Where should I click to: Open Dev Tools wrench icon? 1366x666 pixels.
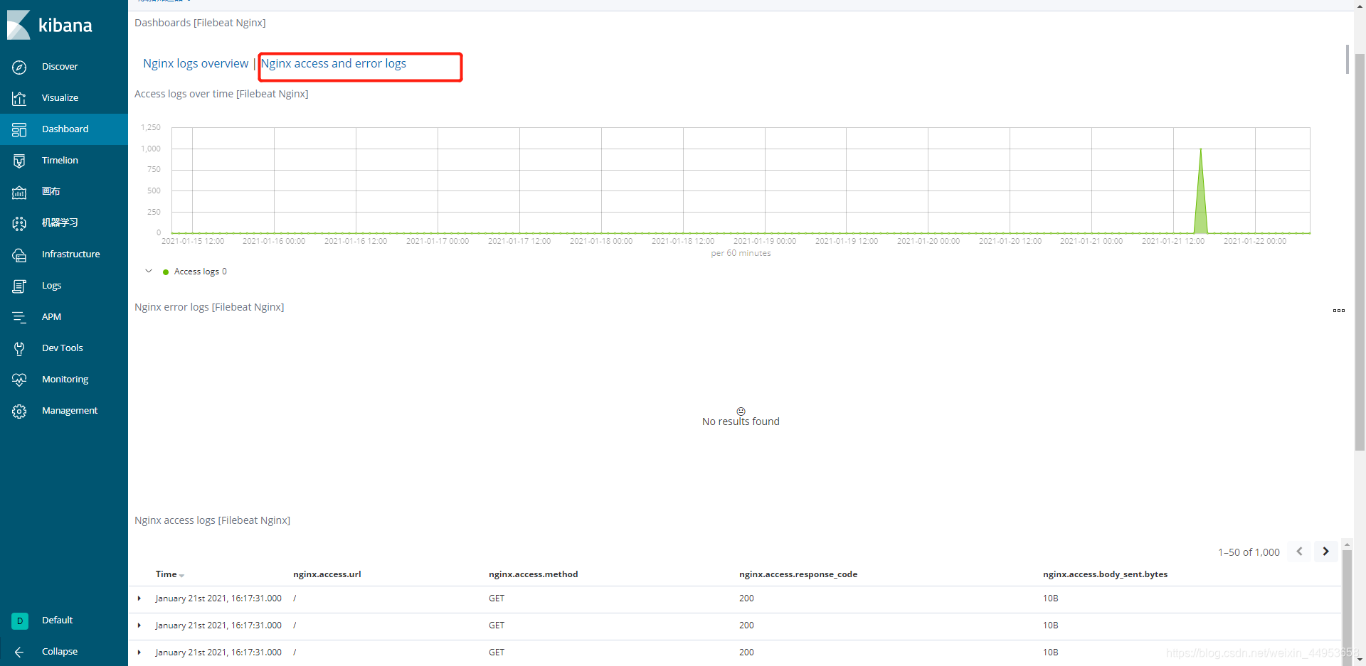tap(19, 348)
